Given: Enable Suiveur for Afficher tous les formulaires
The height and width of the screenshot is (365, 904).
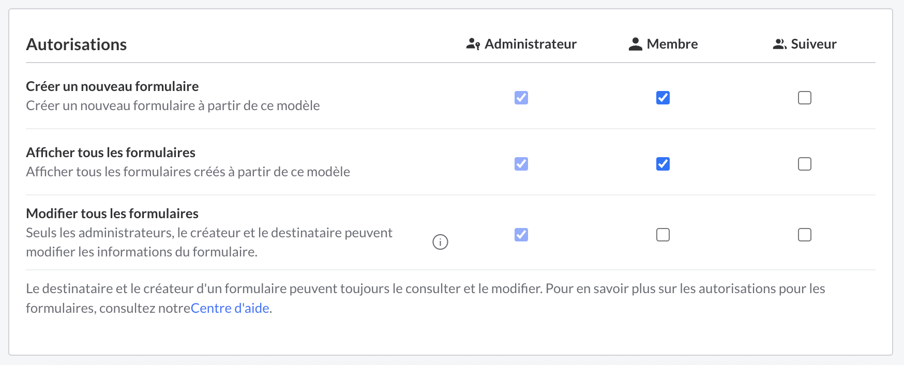Looking at the screenshot, I should pyautogui.click(x=805, y=163).
